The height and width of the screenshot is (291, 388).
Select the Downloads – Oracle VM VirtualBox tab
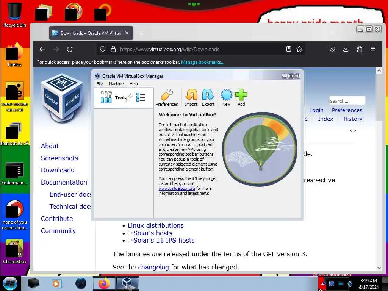(x=91, y=33)
